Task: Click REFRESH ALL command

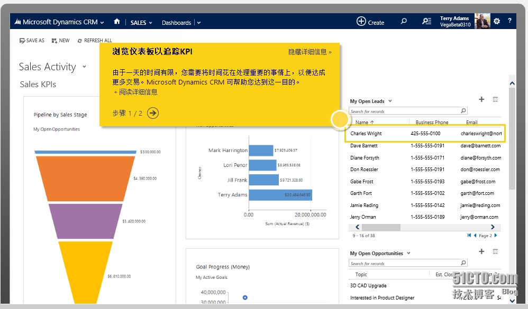Action: 95,40
